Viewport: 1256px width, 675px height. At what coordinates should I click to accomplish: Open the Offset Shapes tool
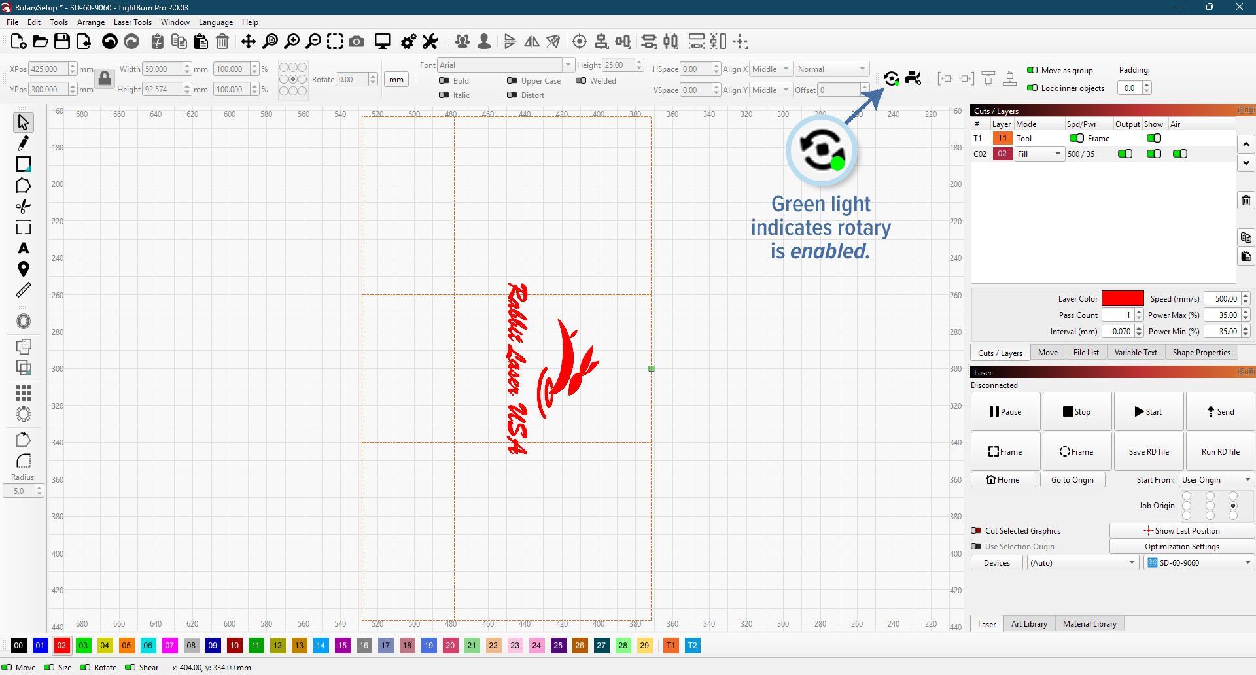24,321
